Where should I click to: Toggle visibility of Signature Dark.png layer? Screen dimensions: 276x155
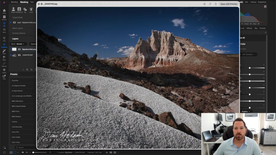[11, 49]
